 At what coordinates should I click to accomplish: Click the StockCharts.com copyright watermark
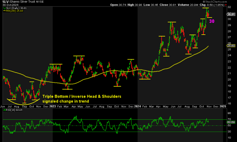tap(215, 2)
